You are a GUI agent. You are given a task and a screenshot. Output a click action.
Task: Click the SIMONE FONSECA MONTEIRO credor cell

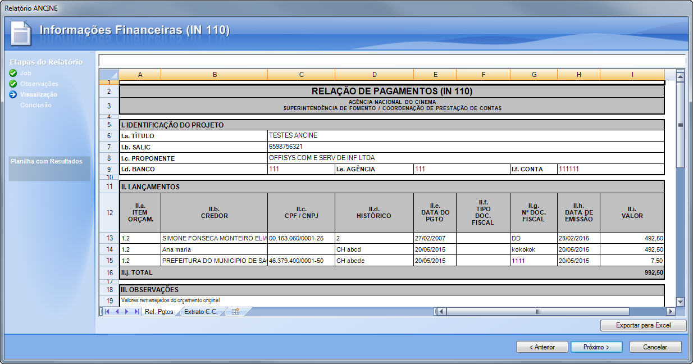point(215,238)
